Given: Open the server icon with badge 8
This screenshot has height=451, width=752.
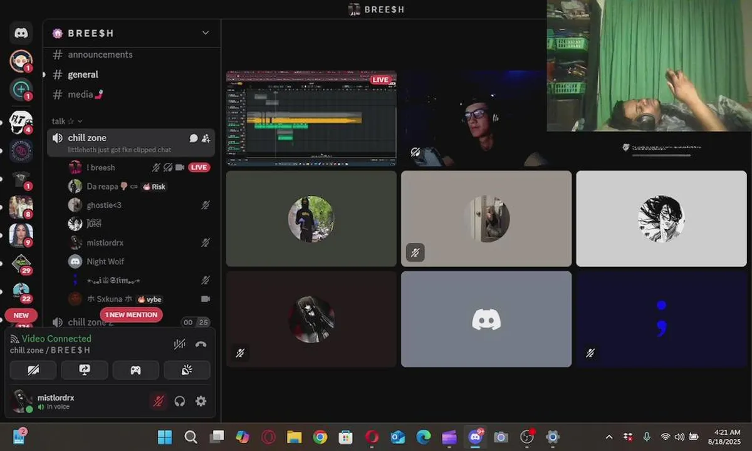Looking at the screenshot, I should point(21,207).
